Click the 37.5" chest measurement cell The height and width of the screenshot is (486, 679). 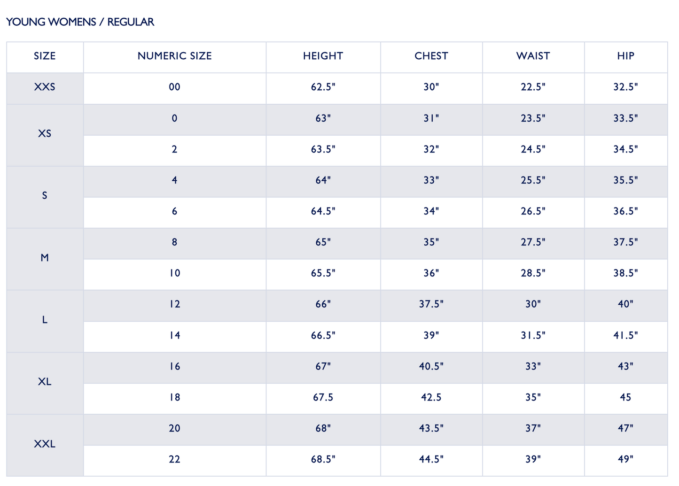[x=431, y=305]
